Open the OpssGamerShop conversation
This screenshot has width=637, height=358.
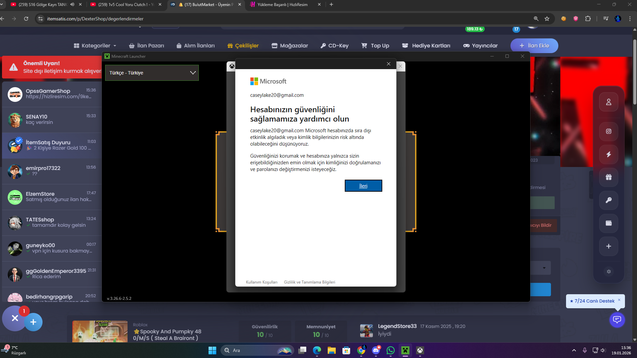tap(52, 94)
